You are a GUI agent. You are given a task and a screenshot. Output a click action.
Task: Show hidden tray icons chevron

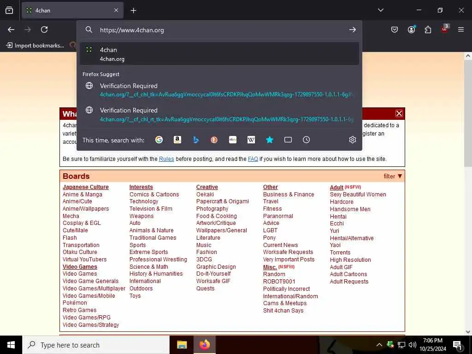379,345
